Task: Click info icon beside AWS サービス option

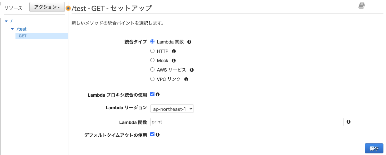Action: 192,70
